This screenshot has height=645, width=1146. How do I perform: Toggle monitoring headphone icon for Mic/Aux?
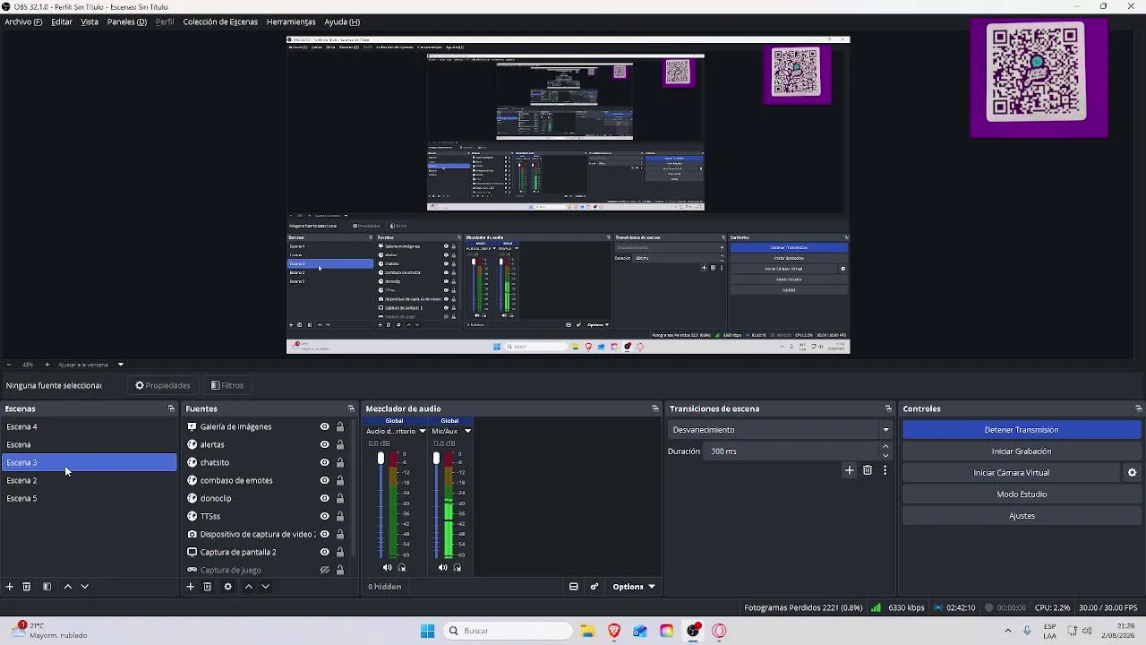click(x=458, y=567)
